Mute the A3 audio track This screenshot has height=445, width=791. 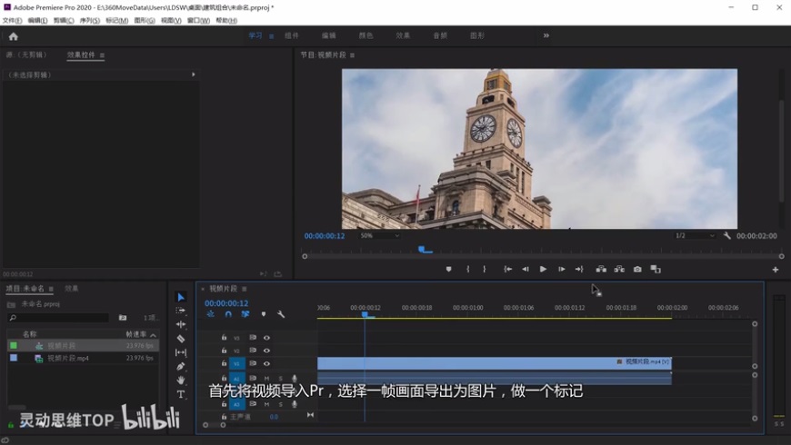tap(266, 404)
